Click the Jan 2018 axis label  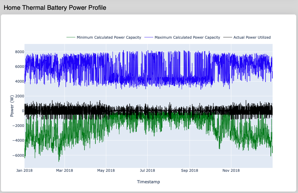(24, 170)
